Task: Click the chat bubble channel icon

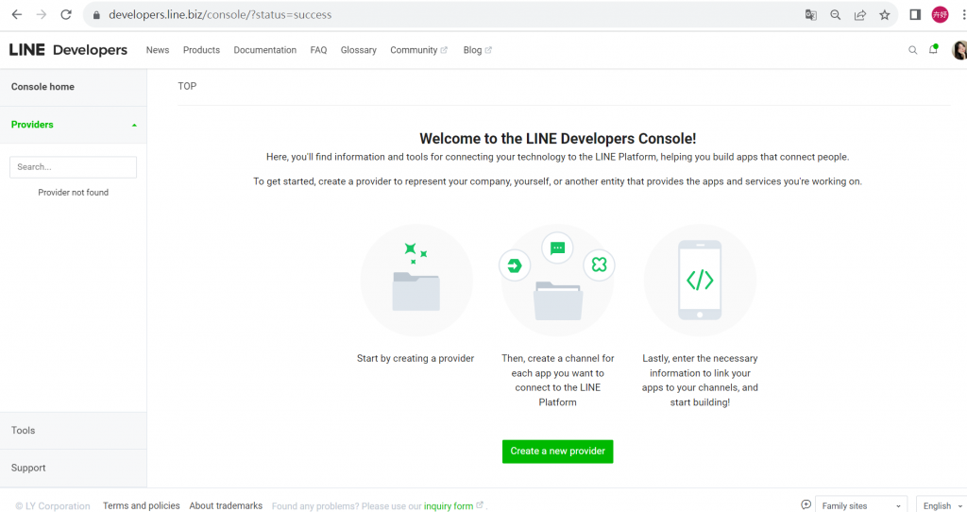Action: [x=557, y=248]
